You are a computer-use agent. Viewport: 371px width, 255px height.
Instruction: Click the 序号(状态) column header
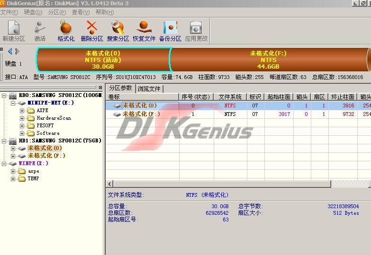click(x=196, y=97)
